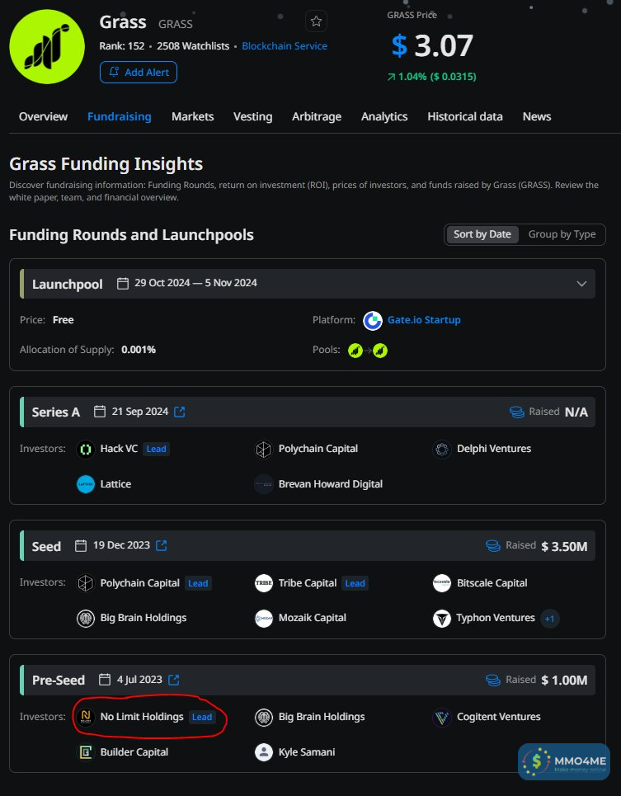Expand the Launchpool section chevron

[582, 284]
